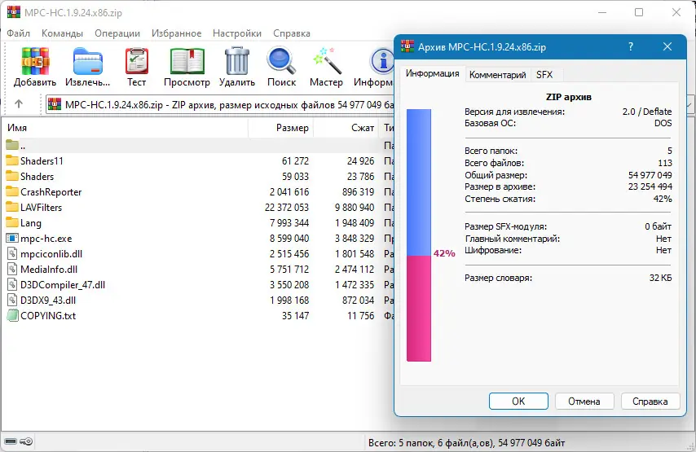Open the Справка menu

292,33
